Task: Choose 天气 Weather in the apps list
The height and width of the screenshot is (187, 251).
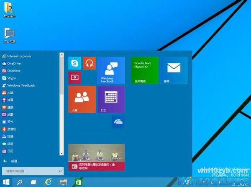Action: coord(10,122)
